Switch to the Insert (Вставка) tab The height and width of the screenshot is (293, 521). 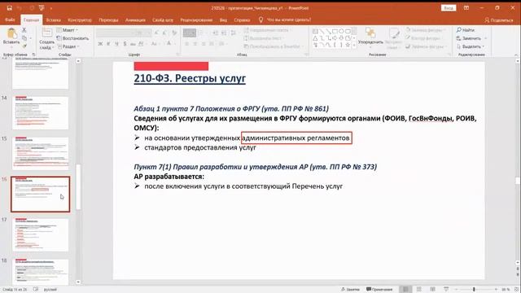tap(53, 20)
